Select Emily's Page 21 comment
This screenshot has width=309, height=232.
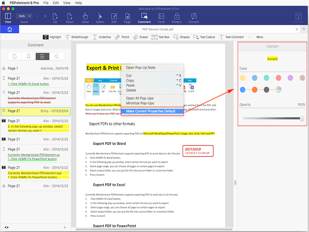click(x=36, y=111)
